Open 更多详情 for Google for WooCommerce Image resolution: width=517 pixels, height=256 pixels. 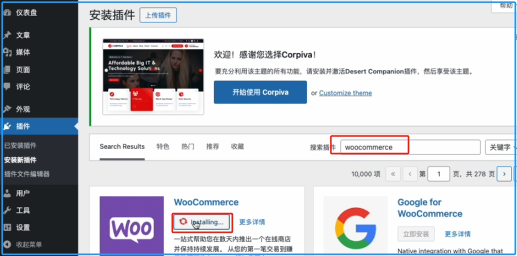[458, 234]
